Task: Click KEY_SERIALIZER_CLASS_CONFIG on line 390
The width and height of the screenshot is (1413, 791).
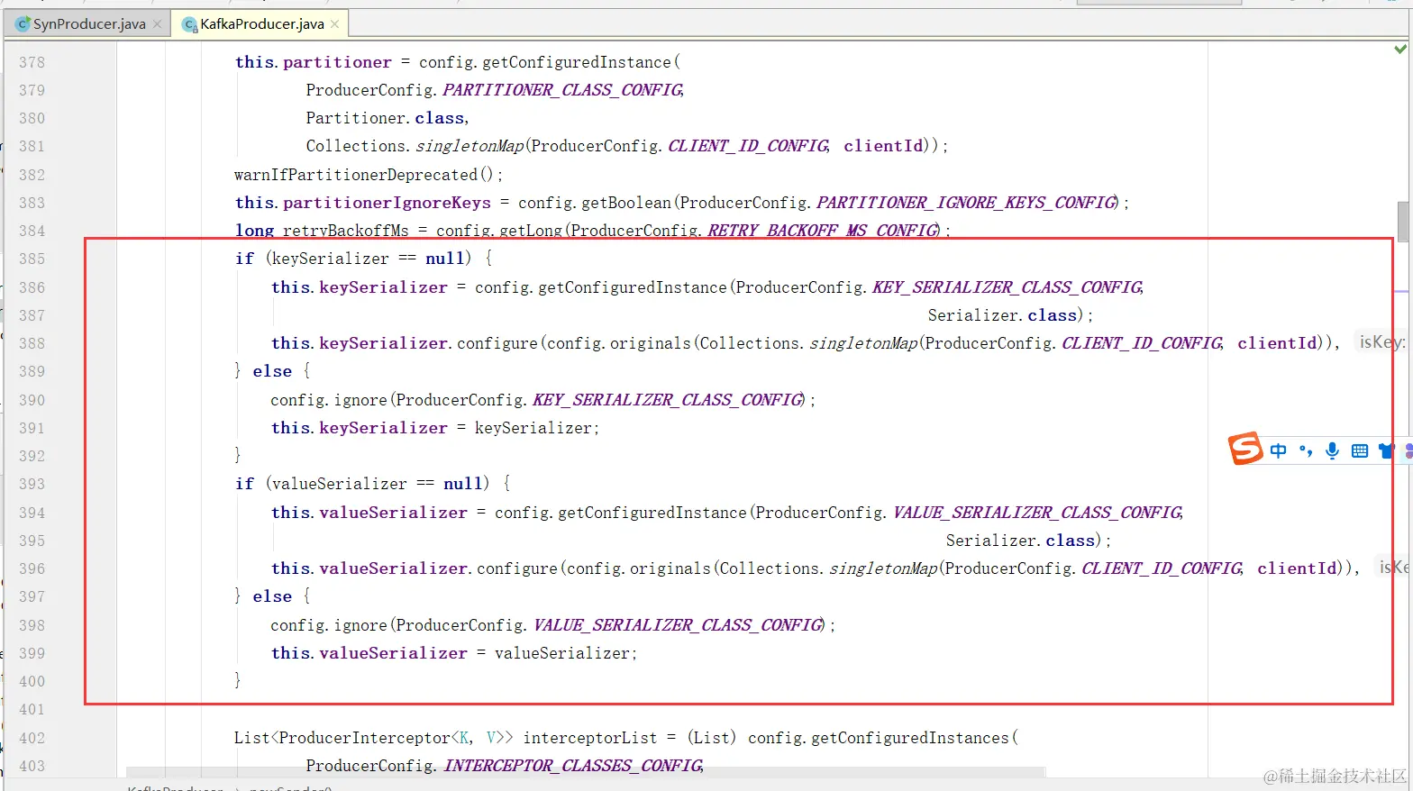Action: click(x=668, y=400)
